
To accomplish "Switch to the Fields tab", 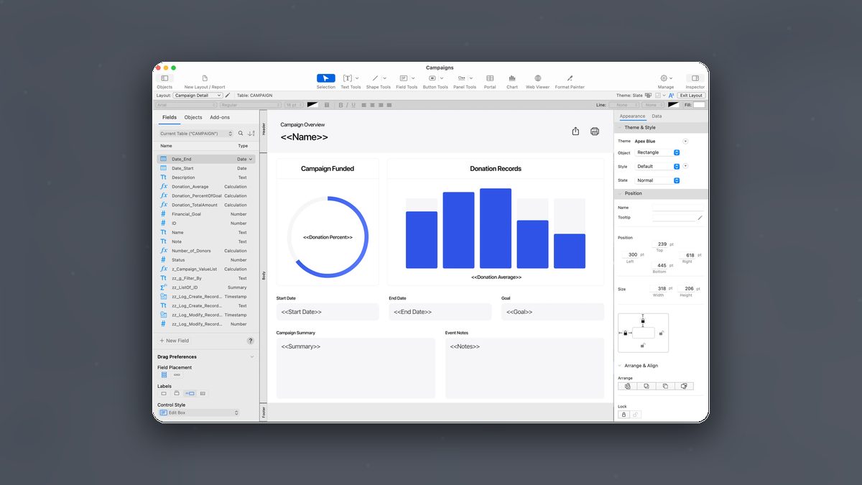I will click(170, 117).
